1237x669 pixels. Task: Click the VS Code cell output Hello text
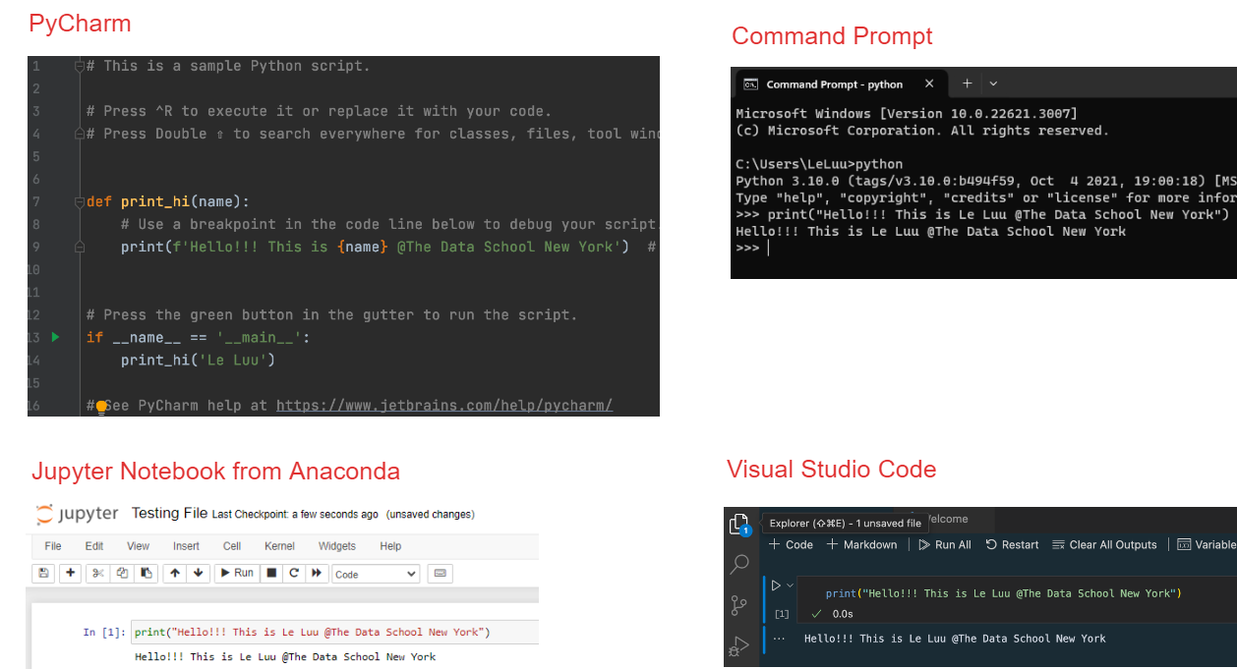955,639
